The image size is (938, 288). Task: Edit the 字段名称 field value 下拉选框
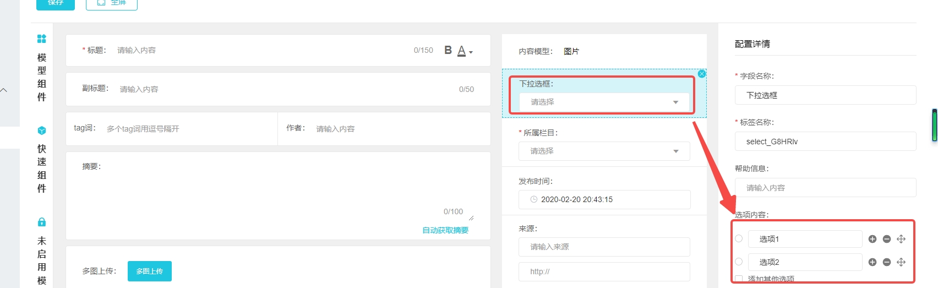[x=825, y=95]
